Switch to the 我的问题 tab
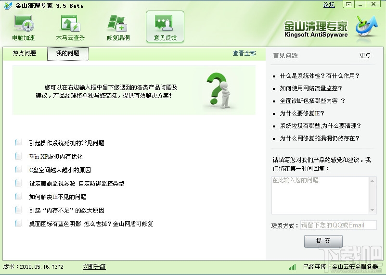The width and height of the screenshot is (386, 275). (x=68, y=53)
